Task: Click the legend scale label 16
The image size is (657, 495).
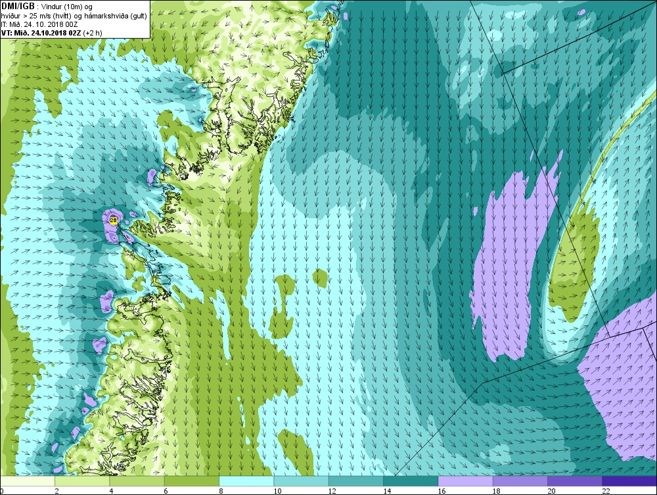Action: pyautogui.click(x=442, y=491)
